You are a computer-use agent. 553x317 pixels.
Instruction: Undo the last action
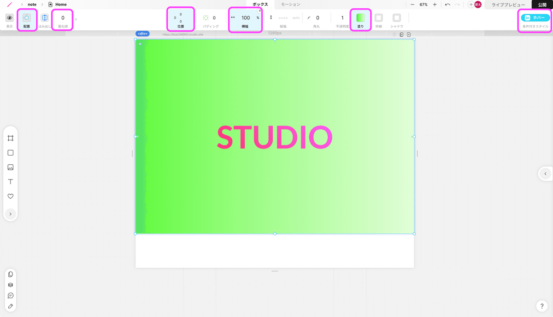tap(447, 5)
